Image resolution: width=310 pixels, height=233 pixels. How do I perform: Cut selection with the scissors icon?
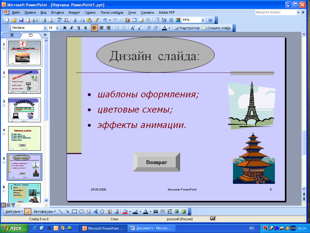click(75, 20)
